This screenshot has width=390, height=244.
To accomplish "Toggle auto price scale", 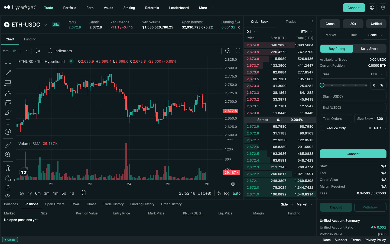I will (x=236, y=193).
